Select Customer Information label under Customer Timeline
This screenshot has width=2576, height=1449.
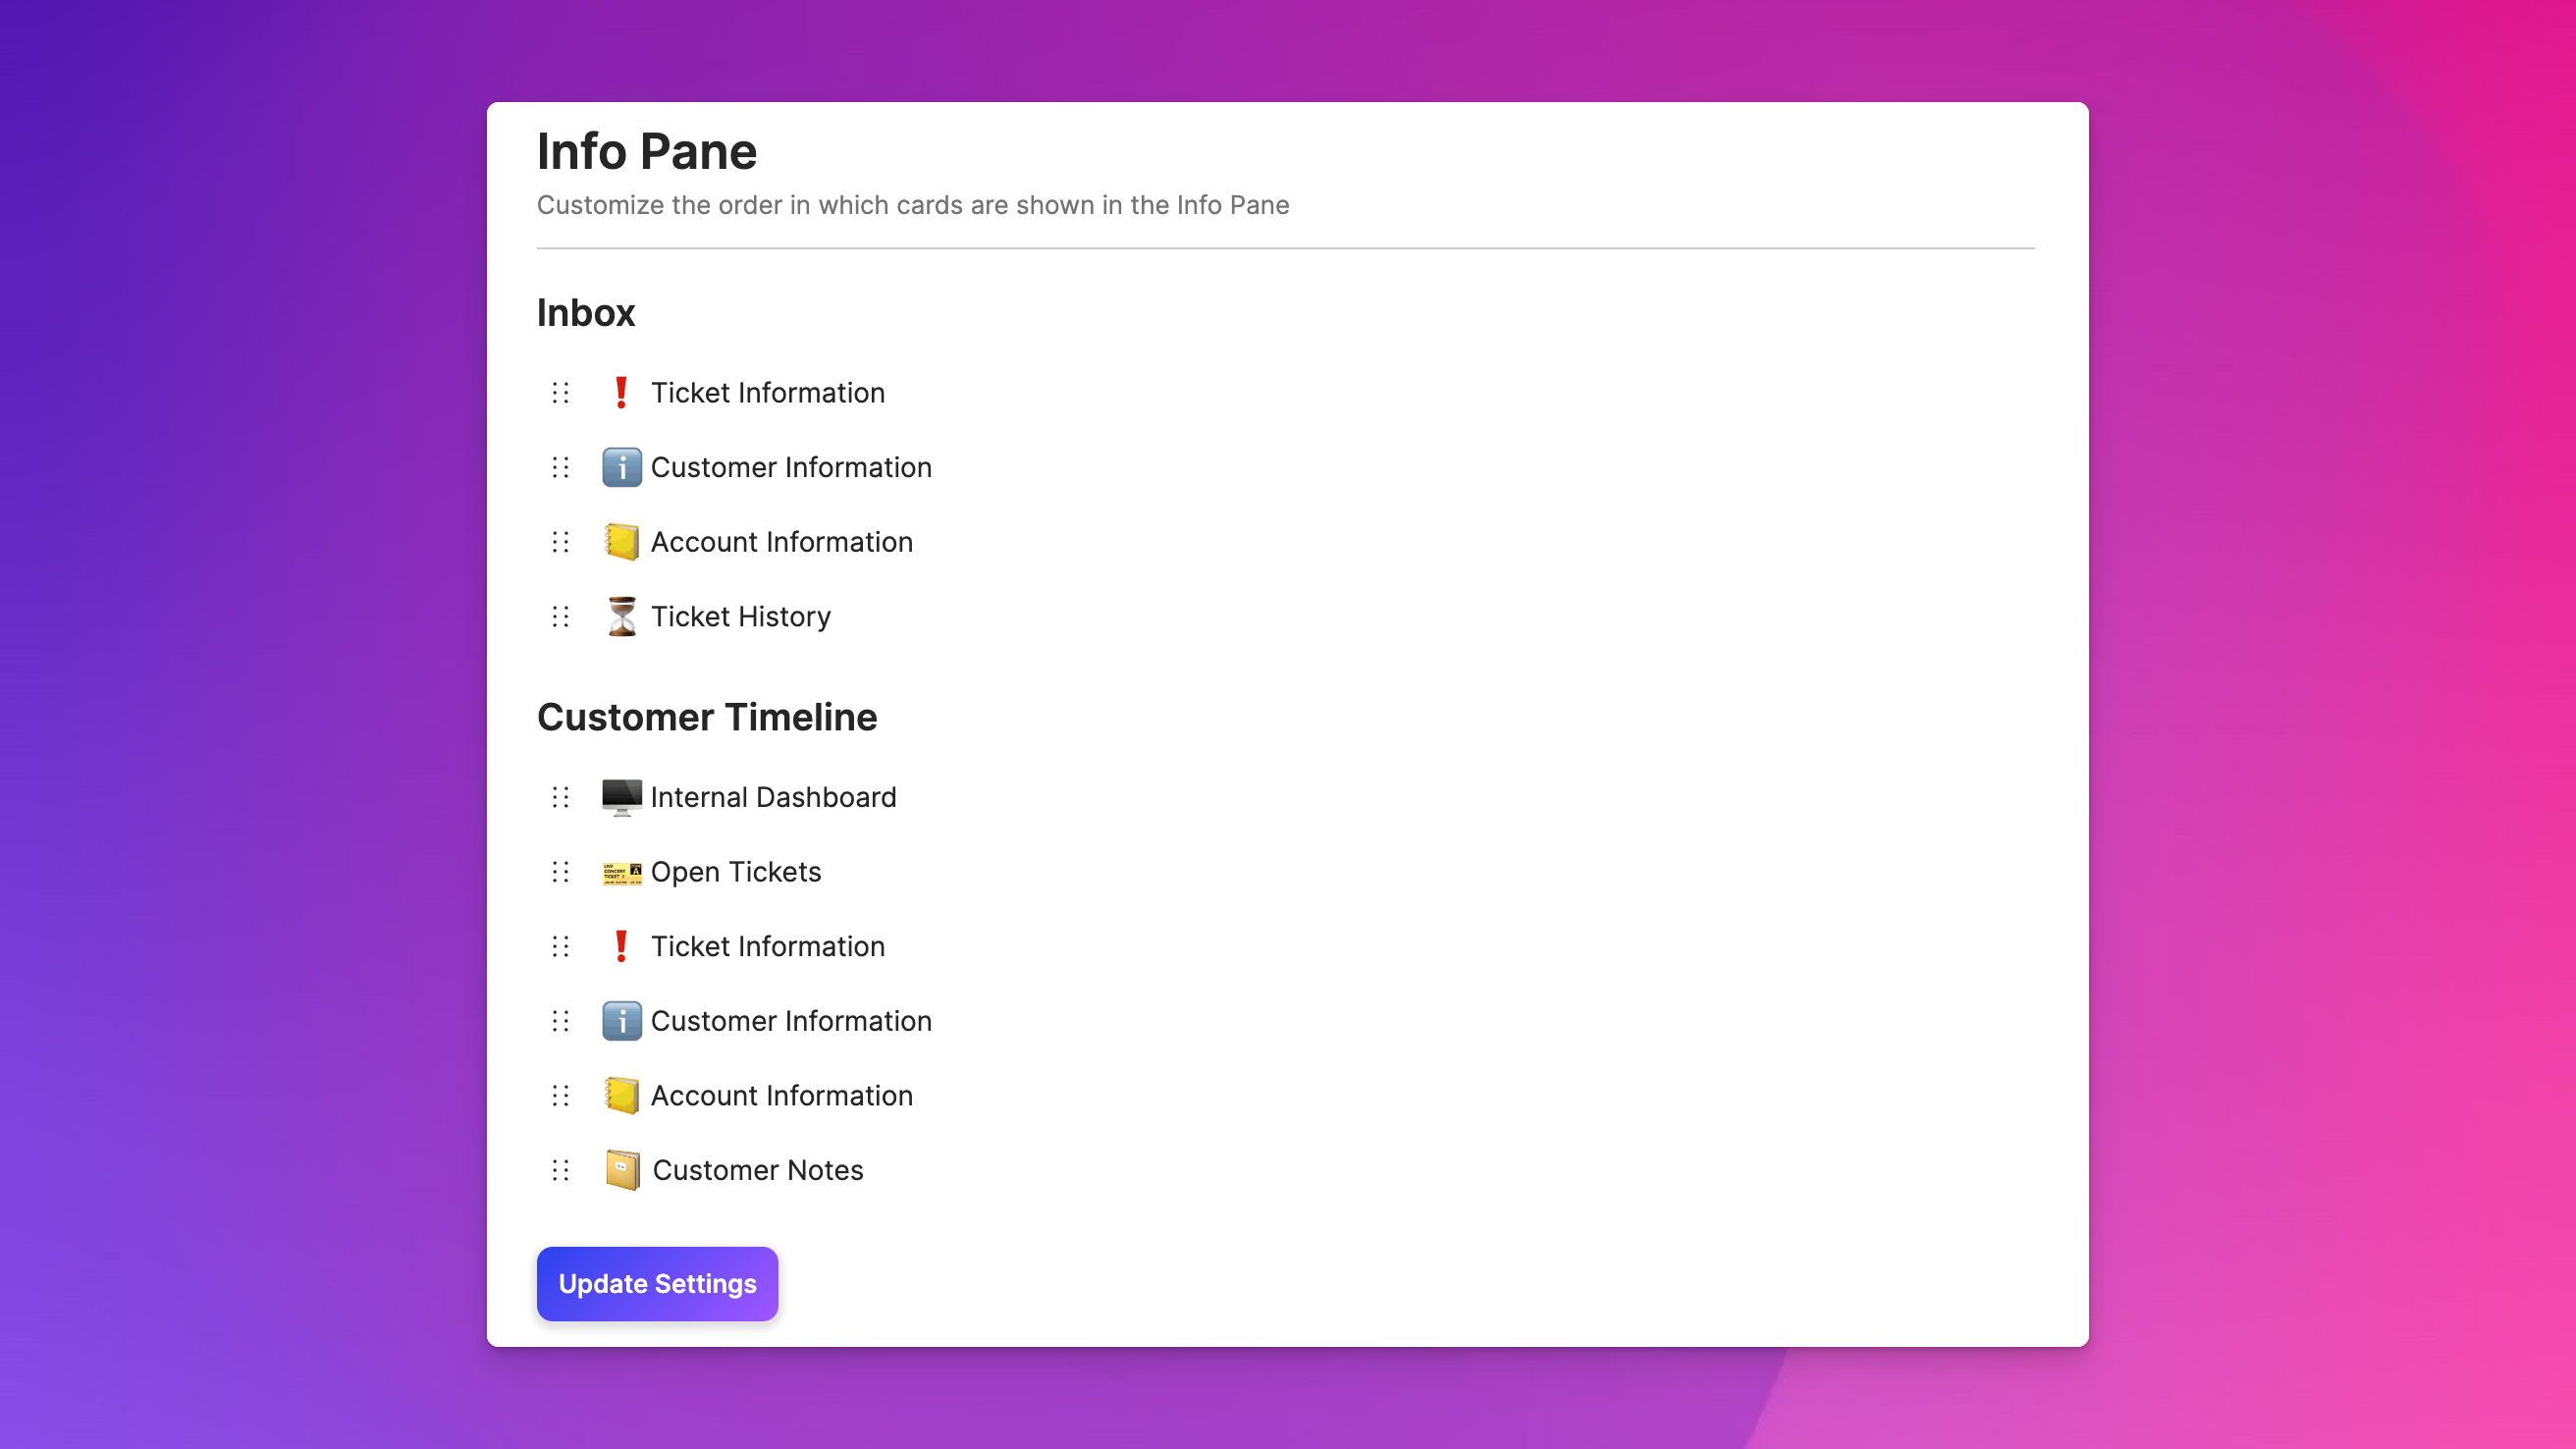click(x=791, y=1021)
